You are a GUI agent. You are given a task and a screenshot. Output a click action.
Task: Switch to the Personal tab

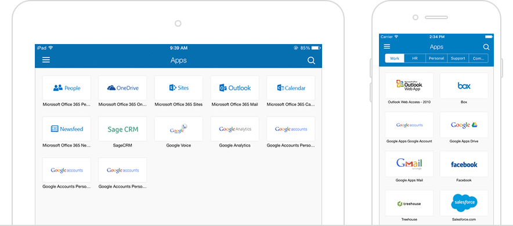[x=436, y=58]
